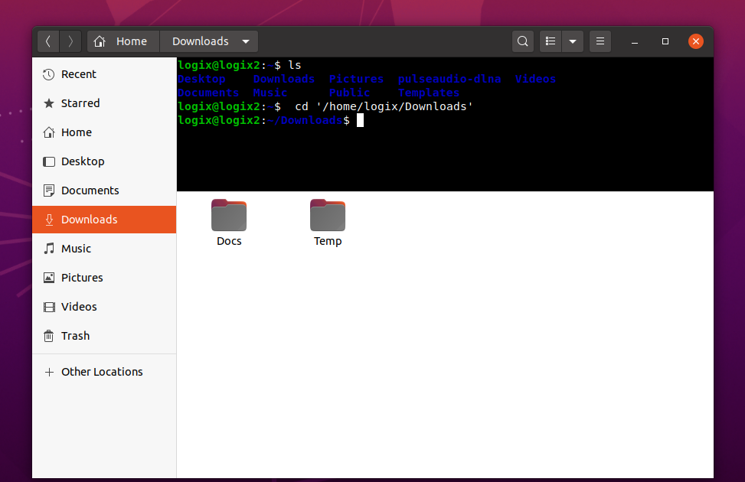Click the 'ls' command text in terminal
The image size is (745, 482).
[295, 65]
